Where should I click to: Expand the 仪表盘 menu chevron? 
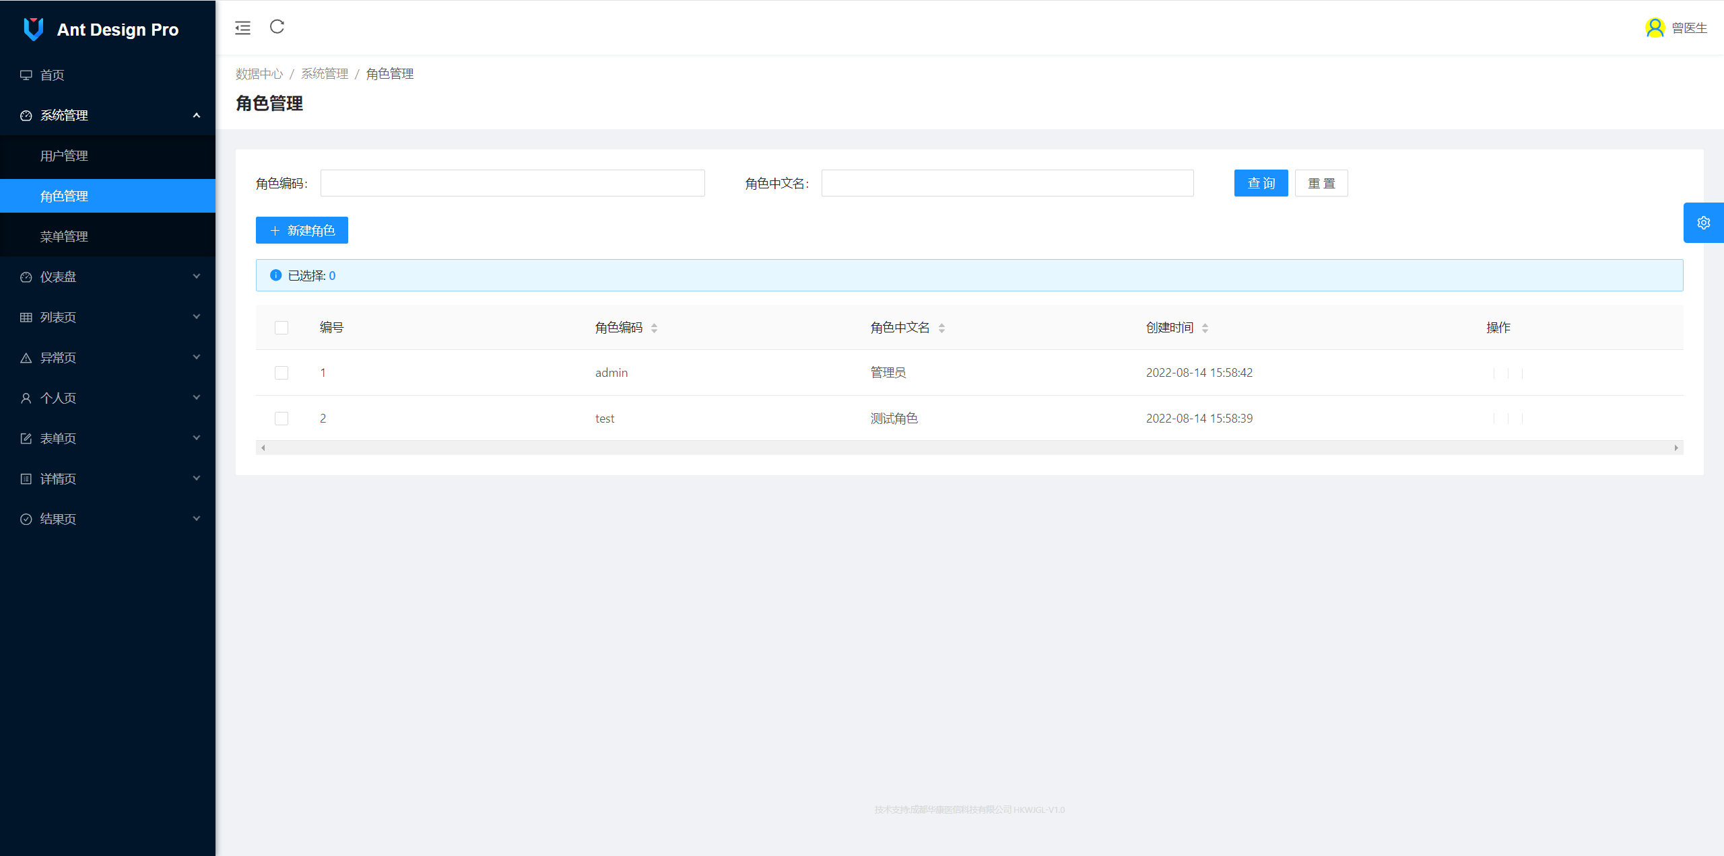[x=197, y=276]
